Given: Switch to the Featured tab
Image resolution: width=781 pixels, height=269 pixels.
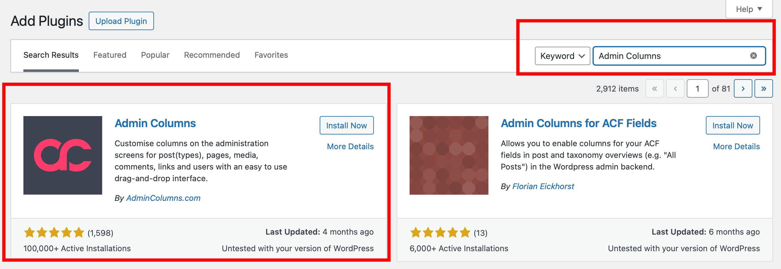Looking at the screenshot, I should pos(110,55).
